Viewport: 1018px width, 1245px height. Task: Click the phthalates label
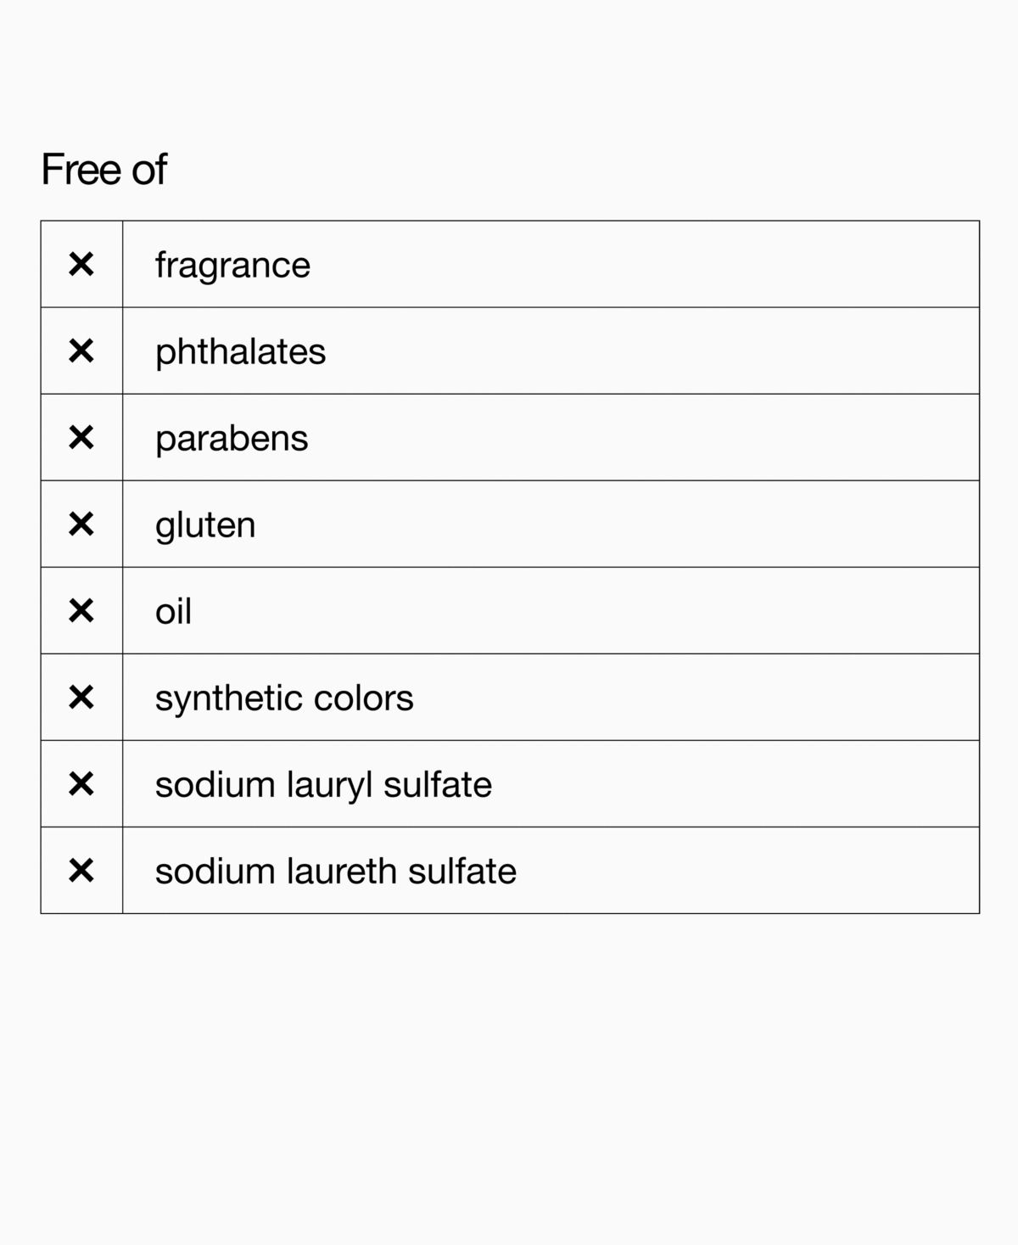click(240, 352)
